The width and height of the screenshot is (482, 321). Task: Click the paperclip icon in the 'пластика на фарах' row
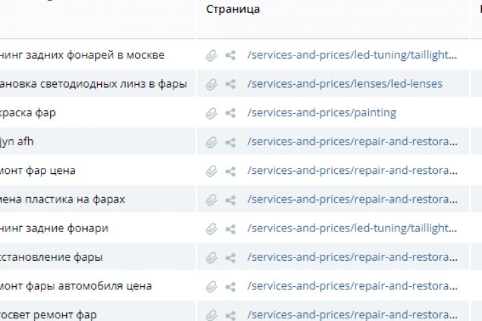212,199
